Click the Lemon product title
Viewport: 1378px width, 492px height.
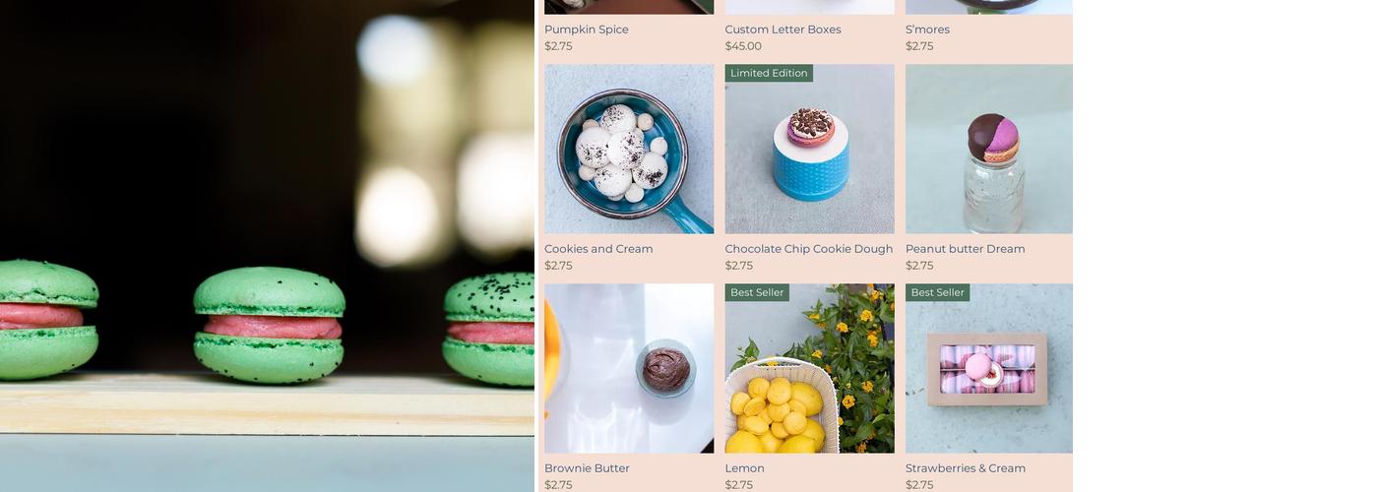745,468
